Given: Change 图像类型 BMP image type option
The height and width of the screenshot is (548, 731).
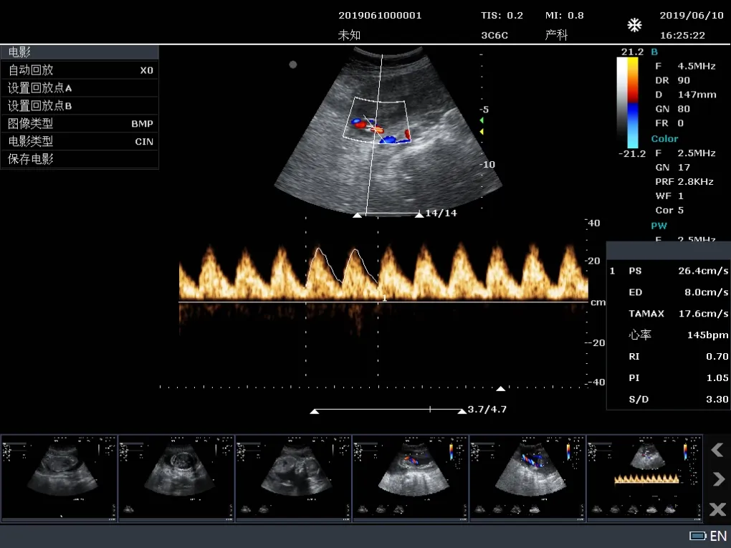Looking at the screenshot, I should tap(80, 123).
